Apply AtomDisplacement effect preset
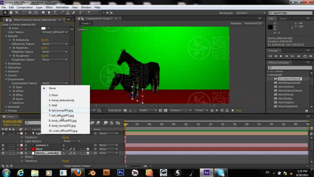The image size is (314, 177). pos(289,83)
